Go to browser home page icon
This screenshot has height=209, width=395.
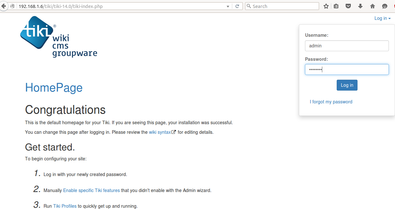[x=373, y=6]
